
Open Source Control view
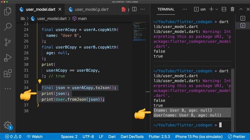7,42
